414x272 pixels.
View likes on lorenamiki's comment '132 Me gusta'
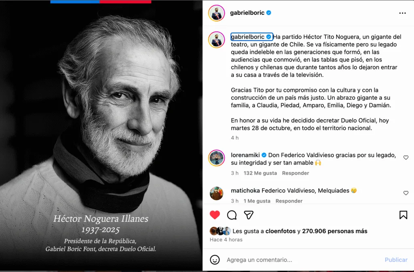click(x=260, y=173)
